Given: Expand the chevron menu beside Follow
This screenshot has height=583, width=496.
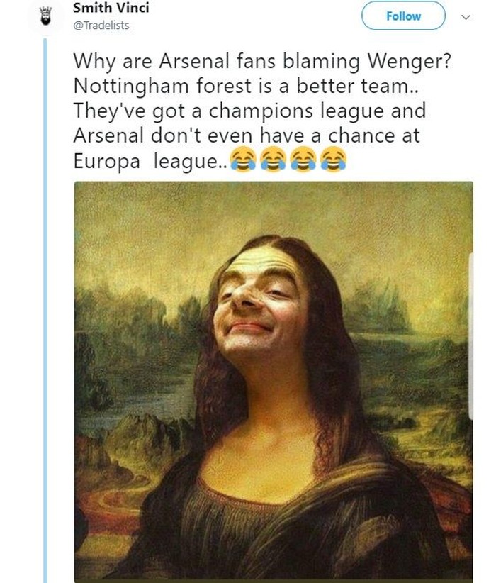Looking at the screenshot, I should point(466,16).
